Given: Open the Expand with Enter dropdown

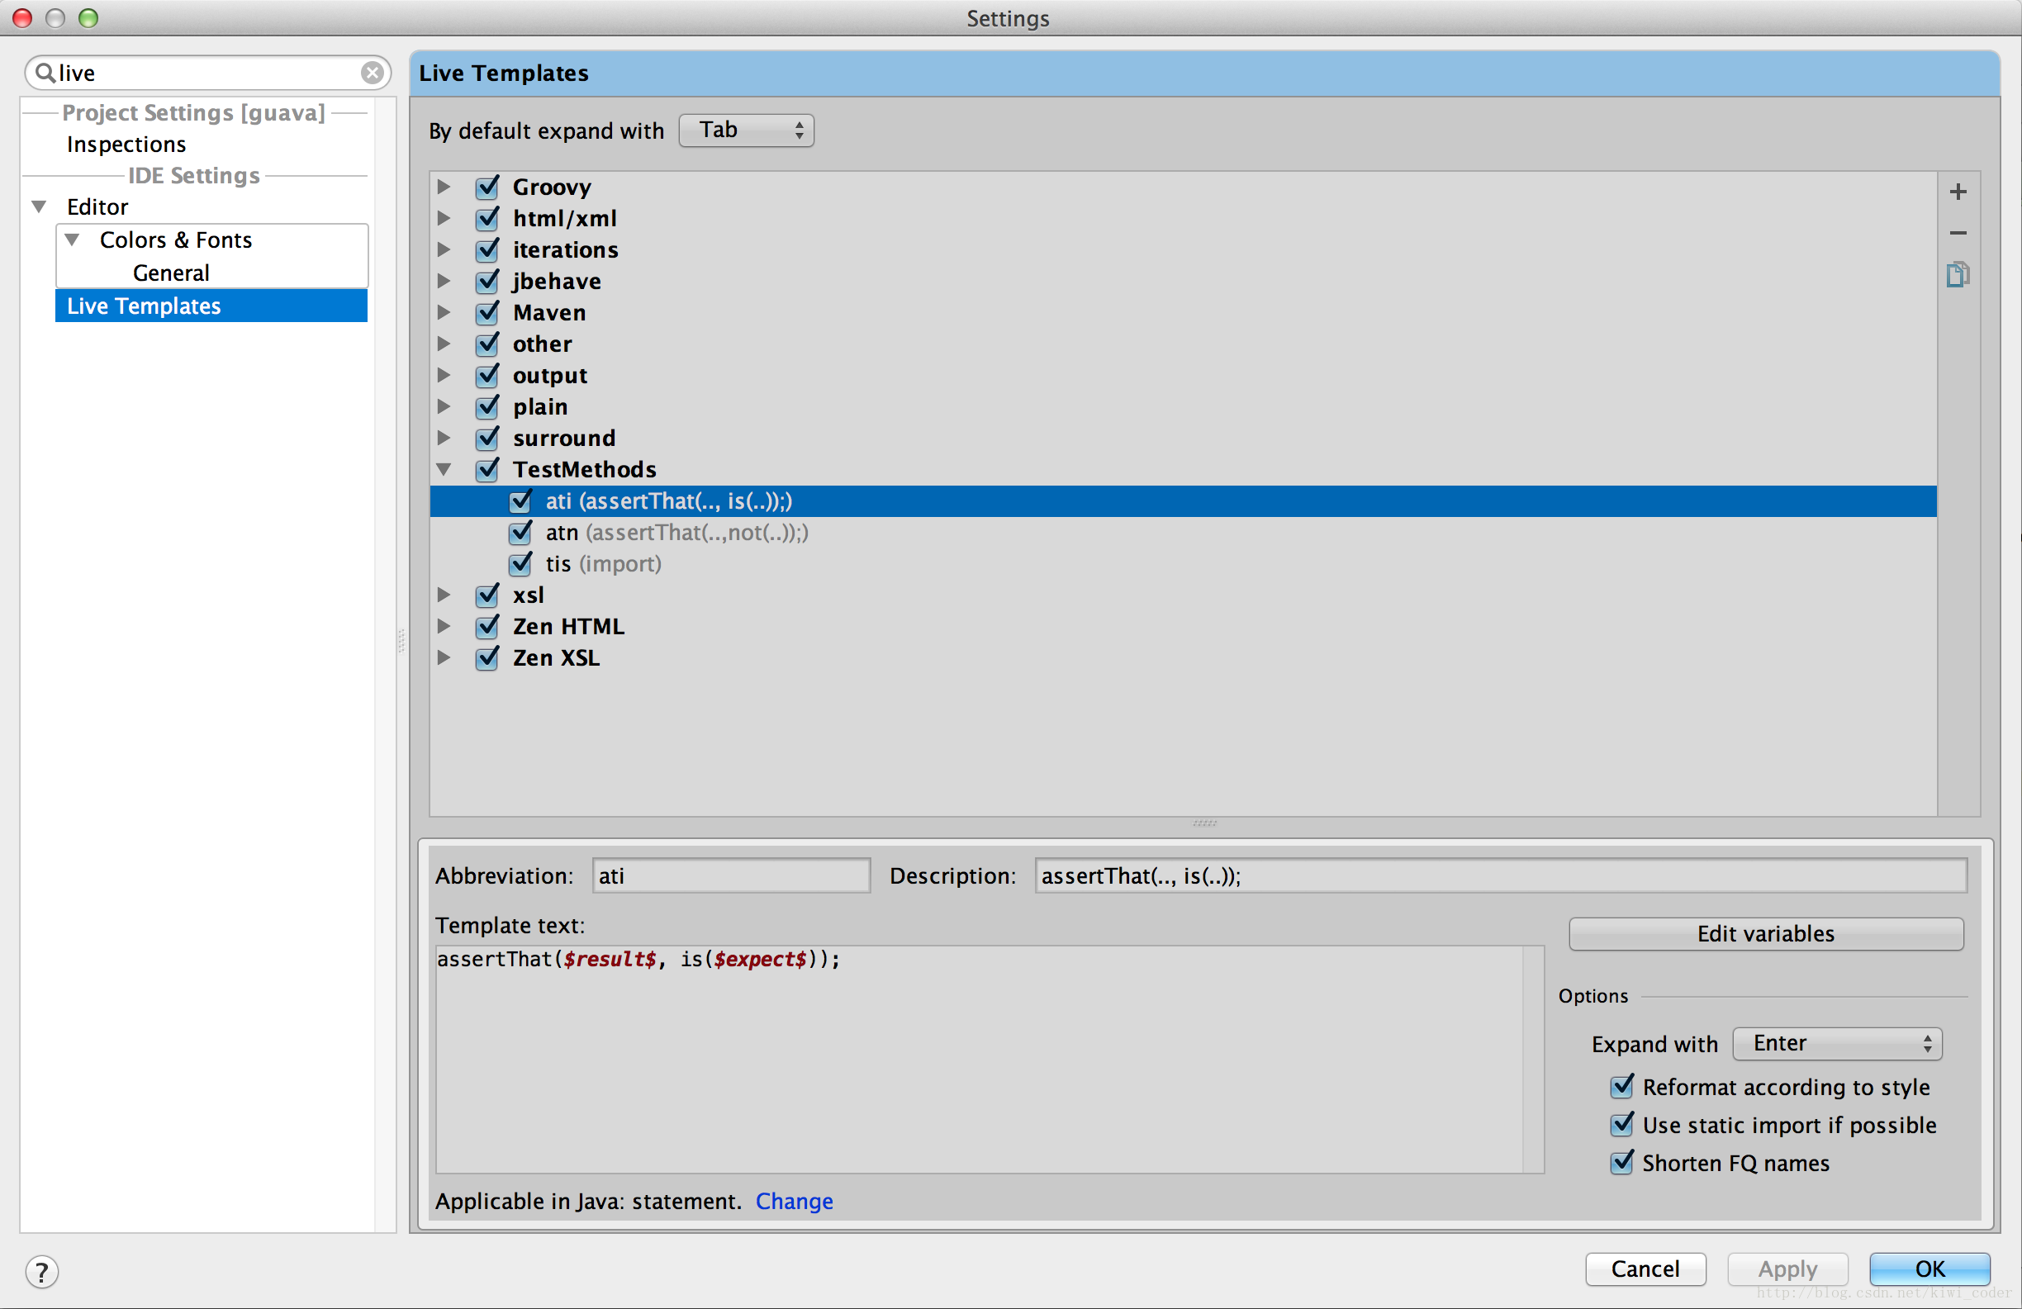Looking at the screenshot, I should pyautogui.click(x=1837, y=1043).
